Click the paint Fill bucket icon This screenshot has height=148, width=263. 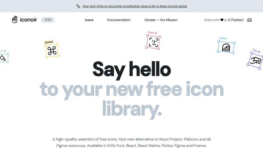pyautogui.click(x=3, y=58)
